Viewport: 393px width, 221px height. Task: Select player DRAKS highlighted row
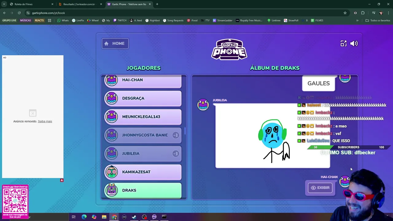[x=143, y=190]
